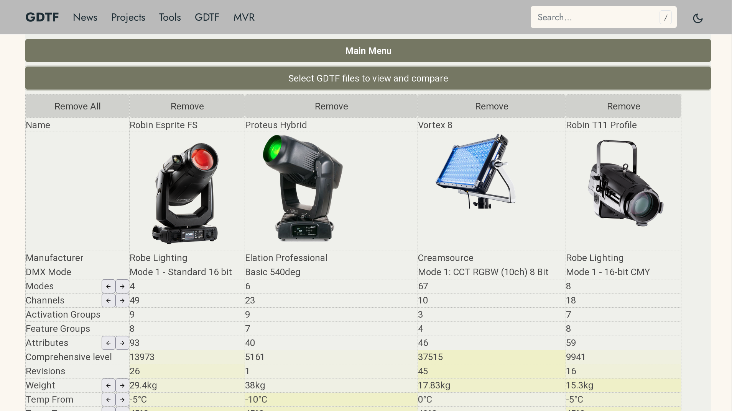This screenshot has width=732, height=411.
Task: Click Remove All button
Action: [x=77, y=106]
